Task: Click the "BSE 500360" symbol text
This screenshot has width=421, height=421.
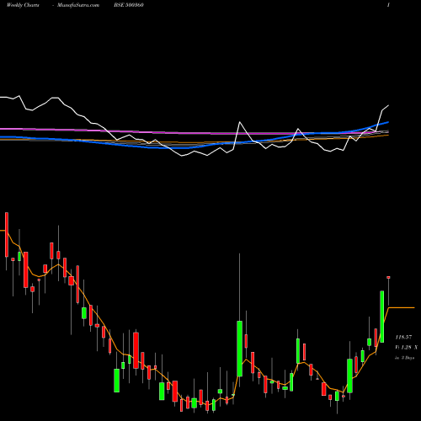Action: 129,5
